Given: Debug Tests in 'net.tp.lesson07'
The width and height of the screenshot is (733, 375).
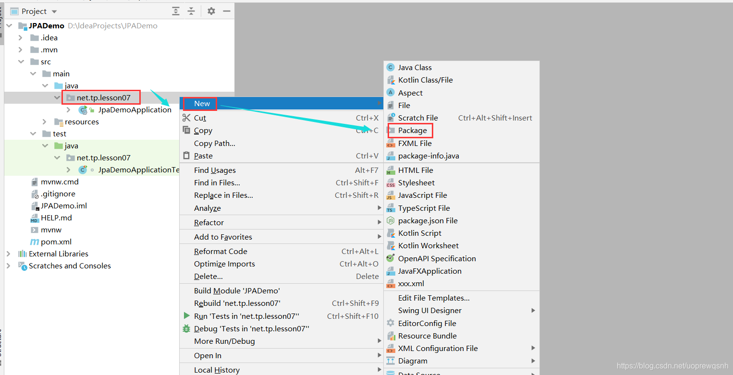Looking at the screenshot, I should point(281,328).
